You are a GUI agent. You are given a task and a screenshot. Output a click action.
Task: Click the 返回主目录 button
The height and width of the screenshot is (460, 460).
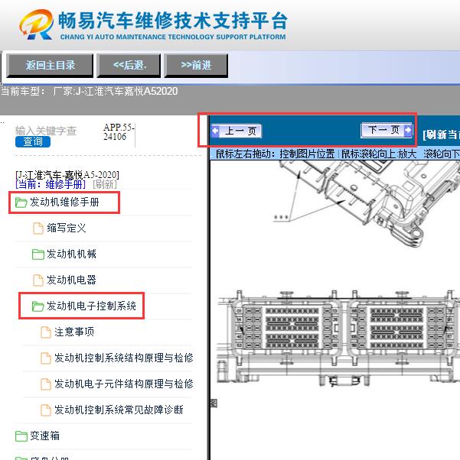[50, 66]
